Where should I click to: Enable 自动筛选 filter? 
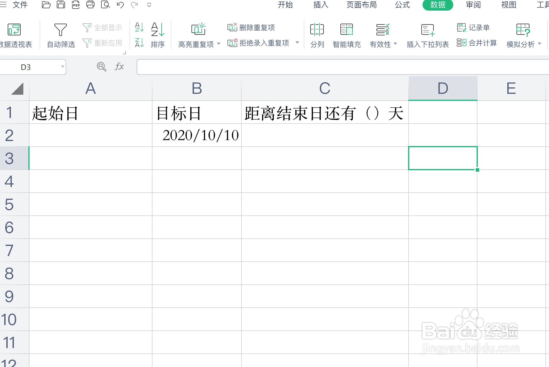[61, 35]
